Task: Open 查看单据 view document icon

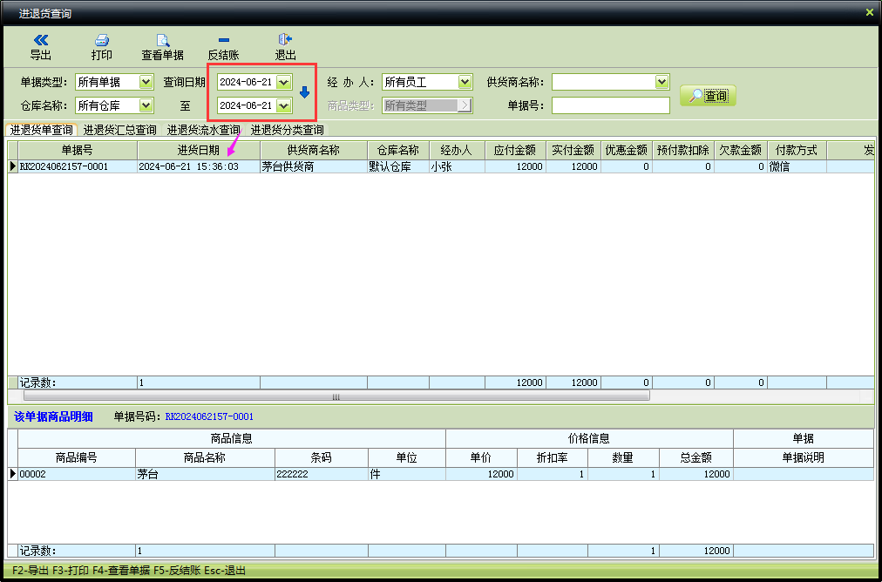Action: [x=162, y=41]
